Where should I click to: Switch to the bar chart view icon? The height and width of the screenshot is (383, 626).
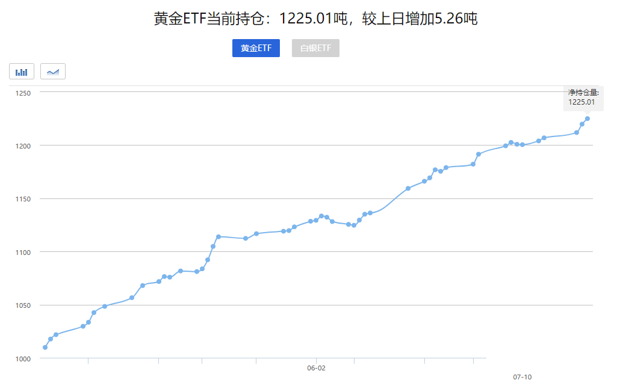22,72
